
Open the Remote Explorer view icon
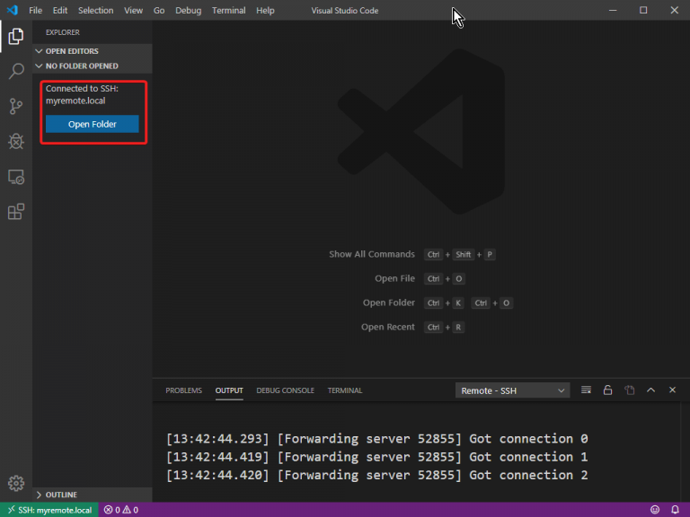coord(16,177)
